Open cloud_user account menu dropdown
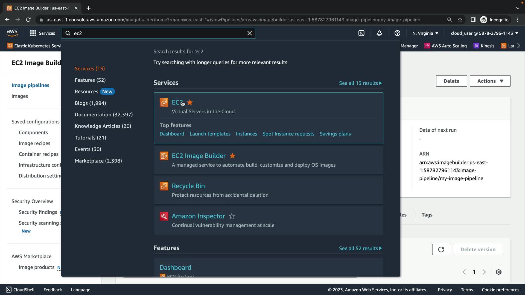This screenshot has width=525, height=295. pos(484,33)
